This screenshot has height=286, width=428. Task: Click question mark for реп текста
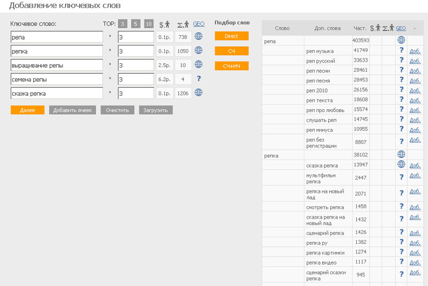tap(401, 99)
